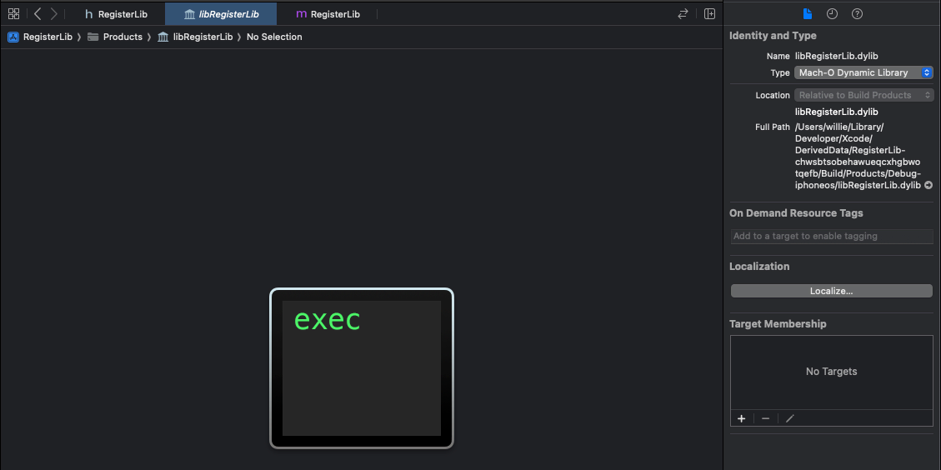Remove target with the minus button
Screen dimensions: 941x470
[x=765, y=418]
